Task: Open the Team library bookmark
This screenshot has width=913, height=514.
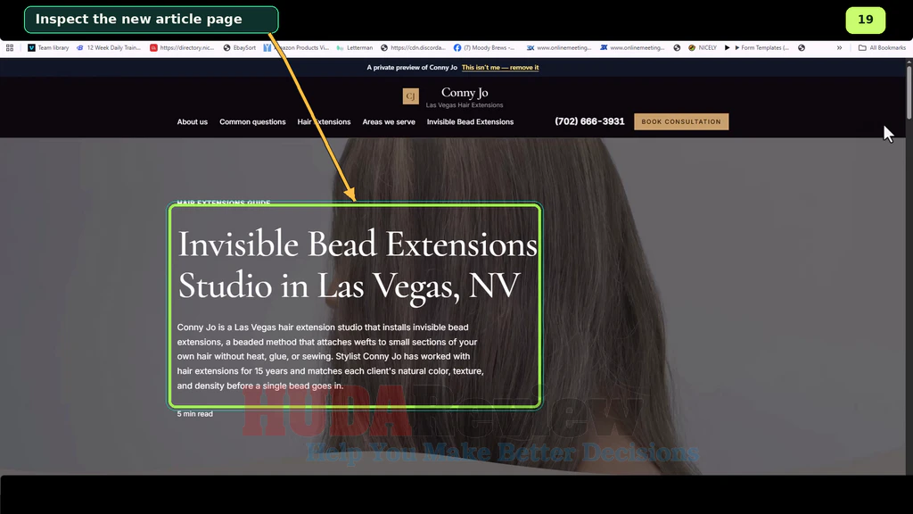Action: coord(48,48)
